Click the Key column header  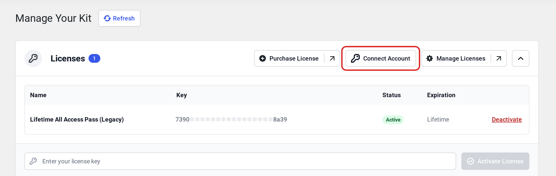click(181, 95)
